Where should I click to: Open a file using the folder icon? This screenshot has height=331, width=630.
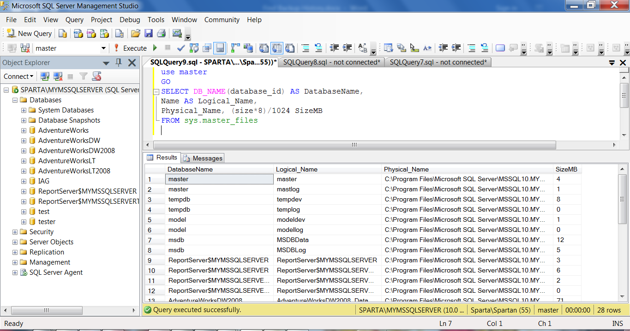coord(135,34)
